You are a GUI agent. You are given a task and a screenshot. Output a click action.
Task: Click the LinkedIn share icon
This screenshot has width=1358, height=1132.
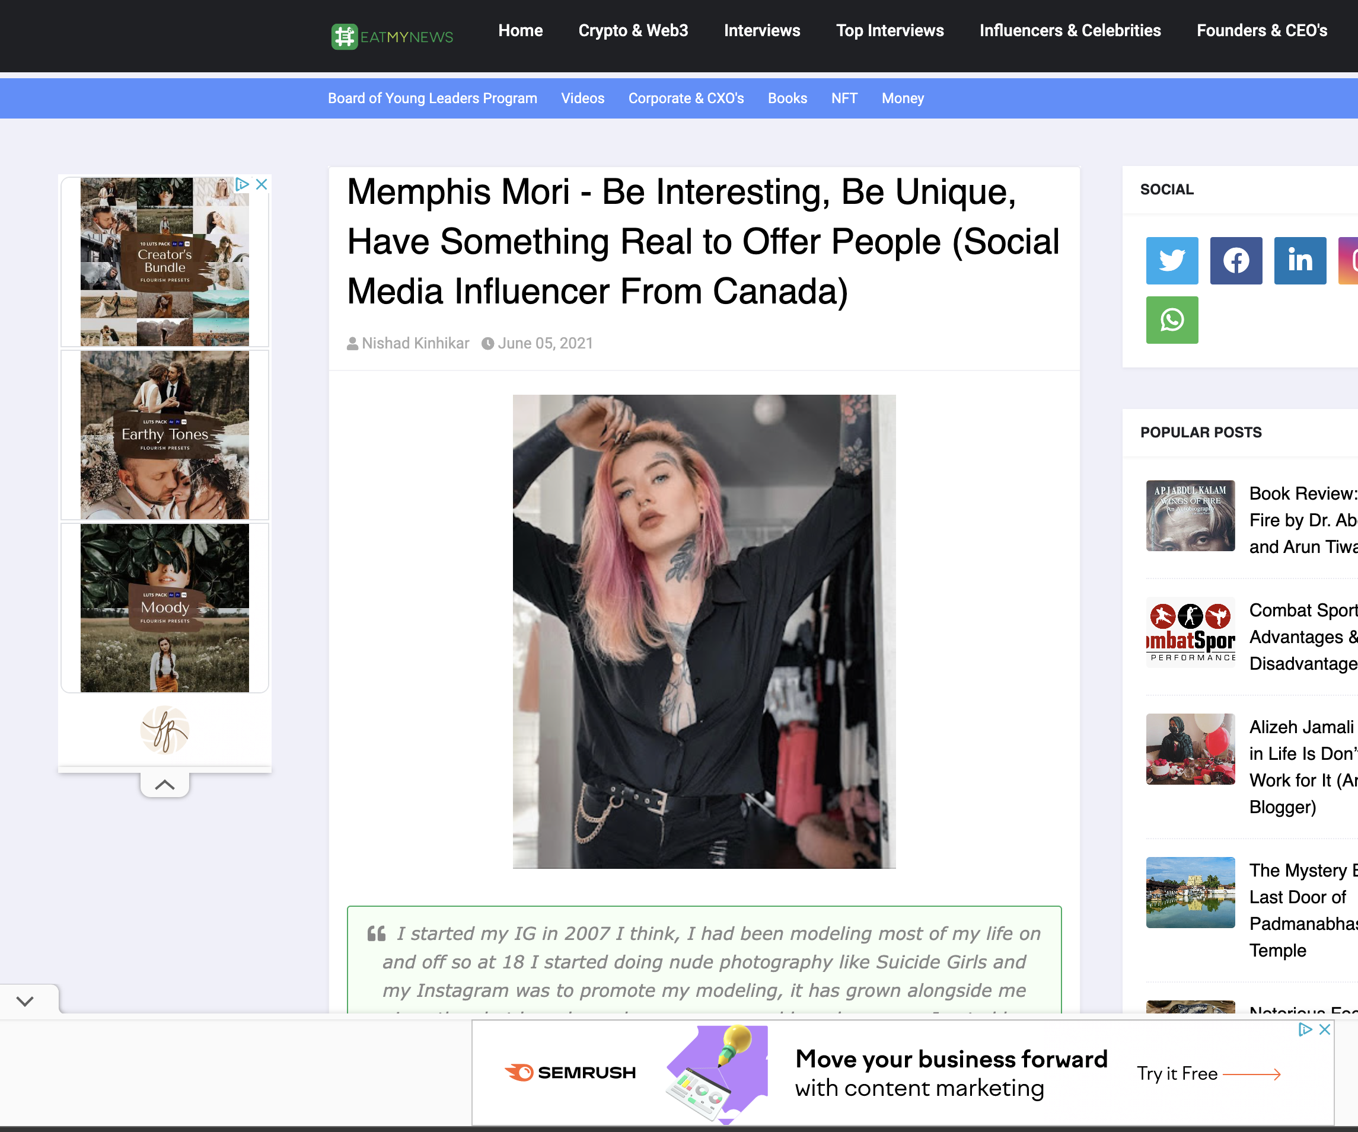[1299, 260]
